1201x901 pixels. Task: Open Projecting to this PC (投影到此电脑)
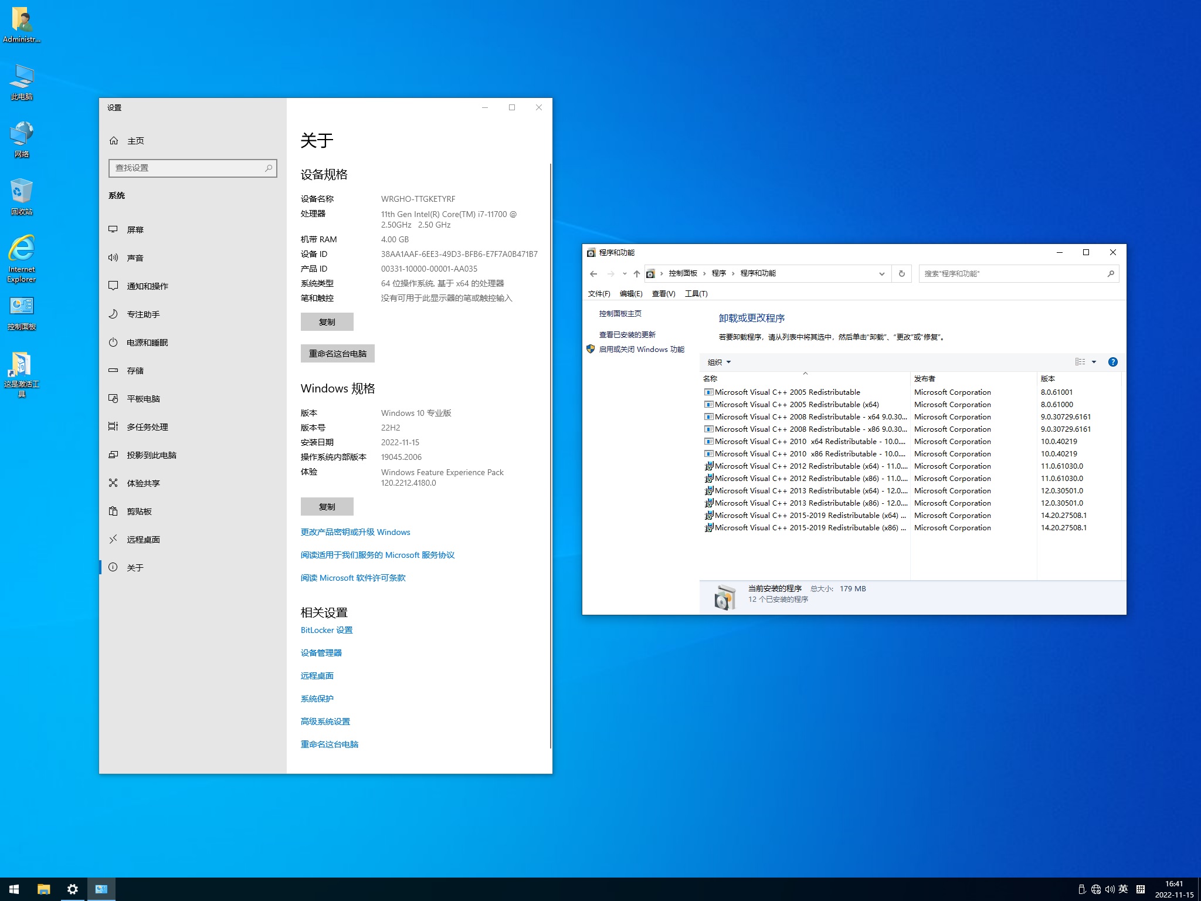[x=192, y=455]
